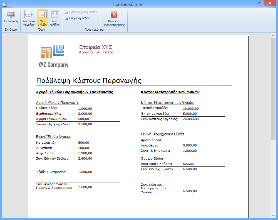Click the scrollbar up arrow
The height and width of the screenshot is (220, 278).
coord(273,35)
